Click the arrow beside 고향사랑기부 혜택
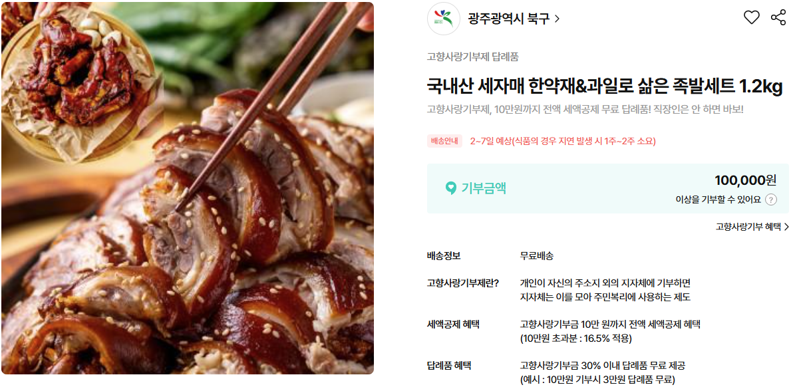The width and height of the screenshot is (795, 391). 786,227
